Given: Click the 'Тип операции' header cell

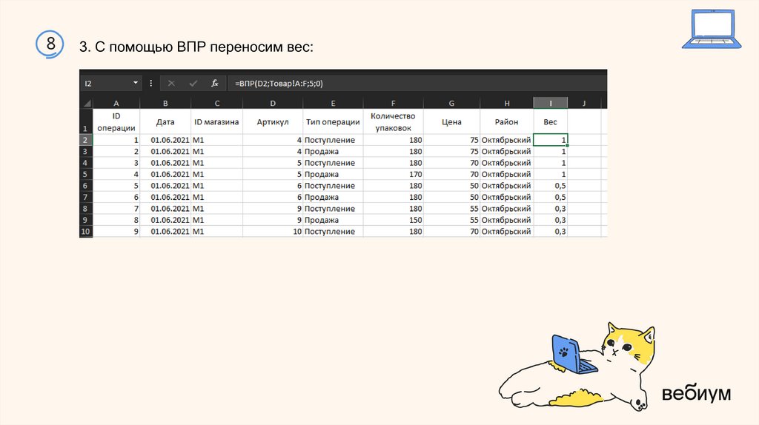Looking at the screenshot, I should pos(333,121).
